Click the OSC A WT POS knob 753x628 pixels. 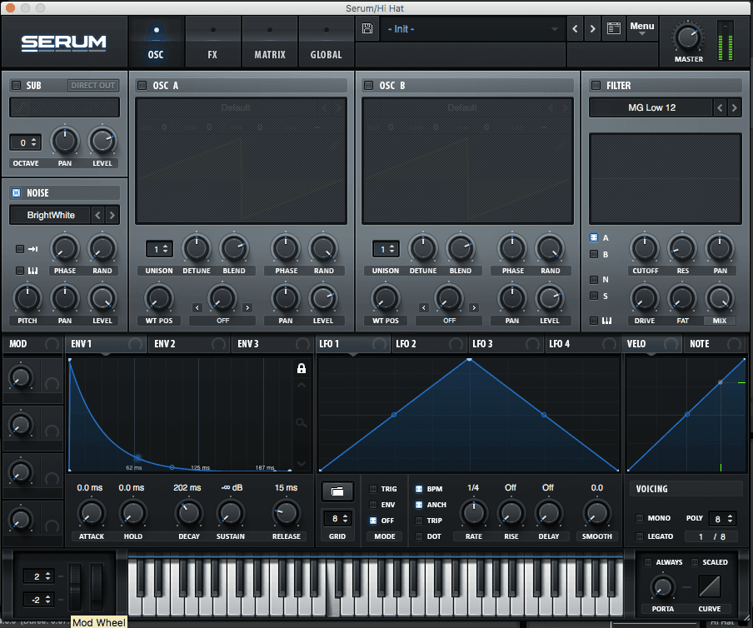pyautogui.click(x=158, y=297)
